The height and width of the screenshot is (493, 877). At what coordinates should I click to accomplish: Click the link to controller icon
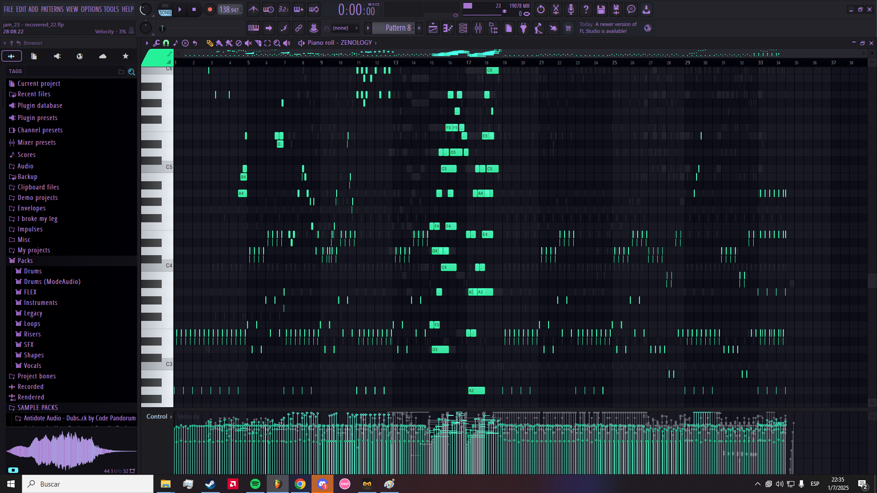coord(299,28)
